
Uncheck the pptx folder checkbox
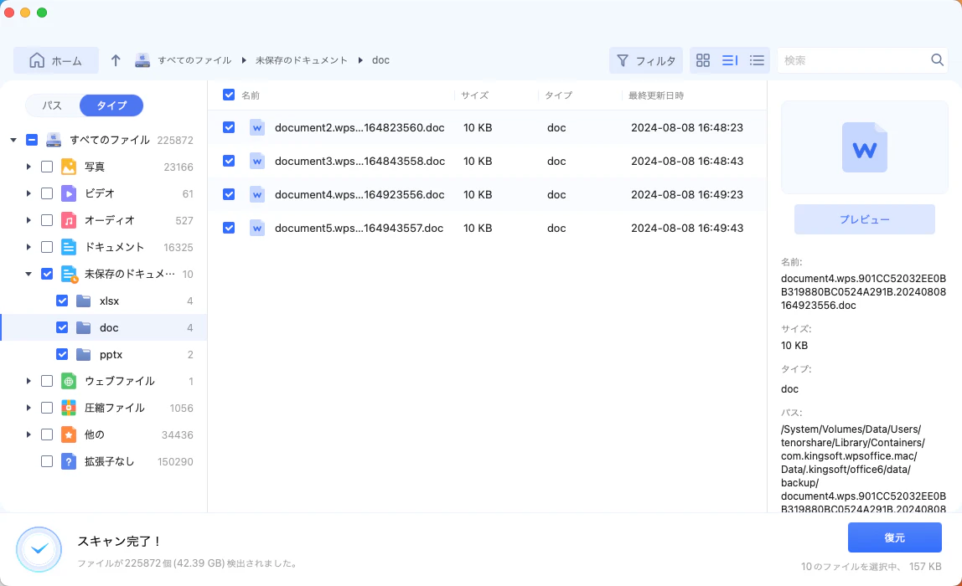[x=62, y=354]
